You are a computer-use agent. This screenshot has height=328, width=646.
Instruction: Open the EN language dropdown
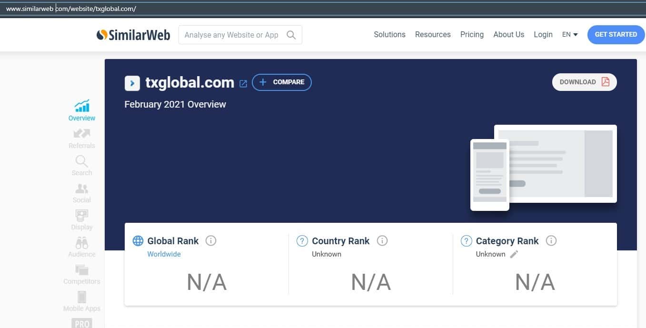pyautogui.click(x=570, y=34)
